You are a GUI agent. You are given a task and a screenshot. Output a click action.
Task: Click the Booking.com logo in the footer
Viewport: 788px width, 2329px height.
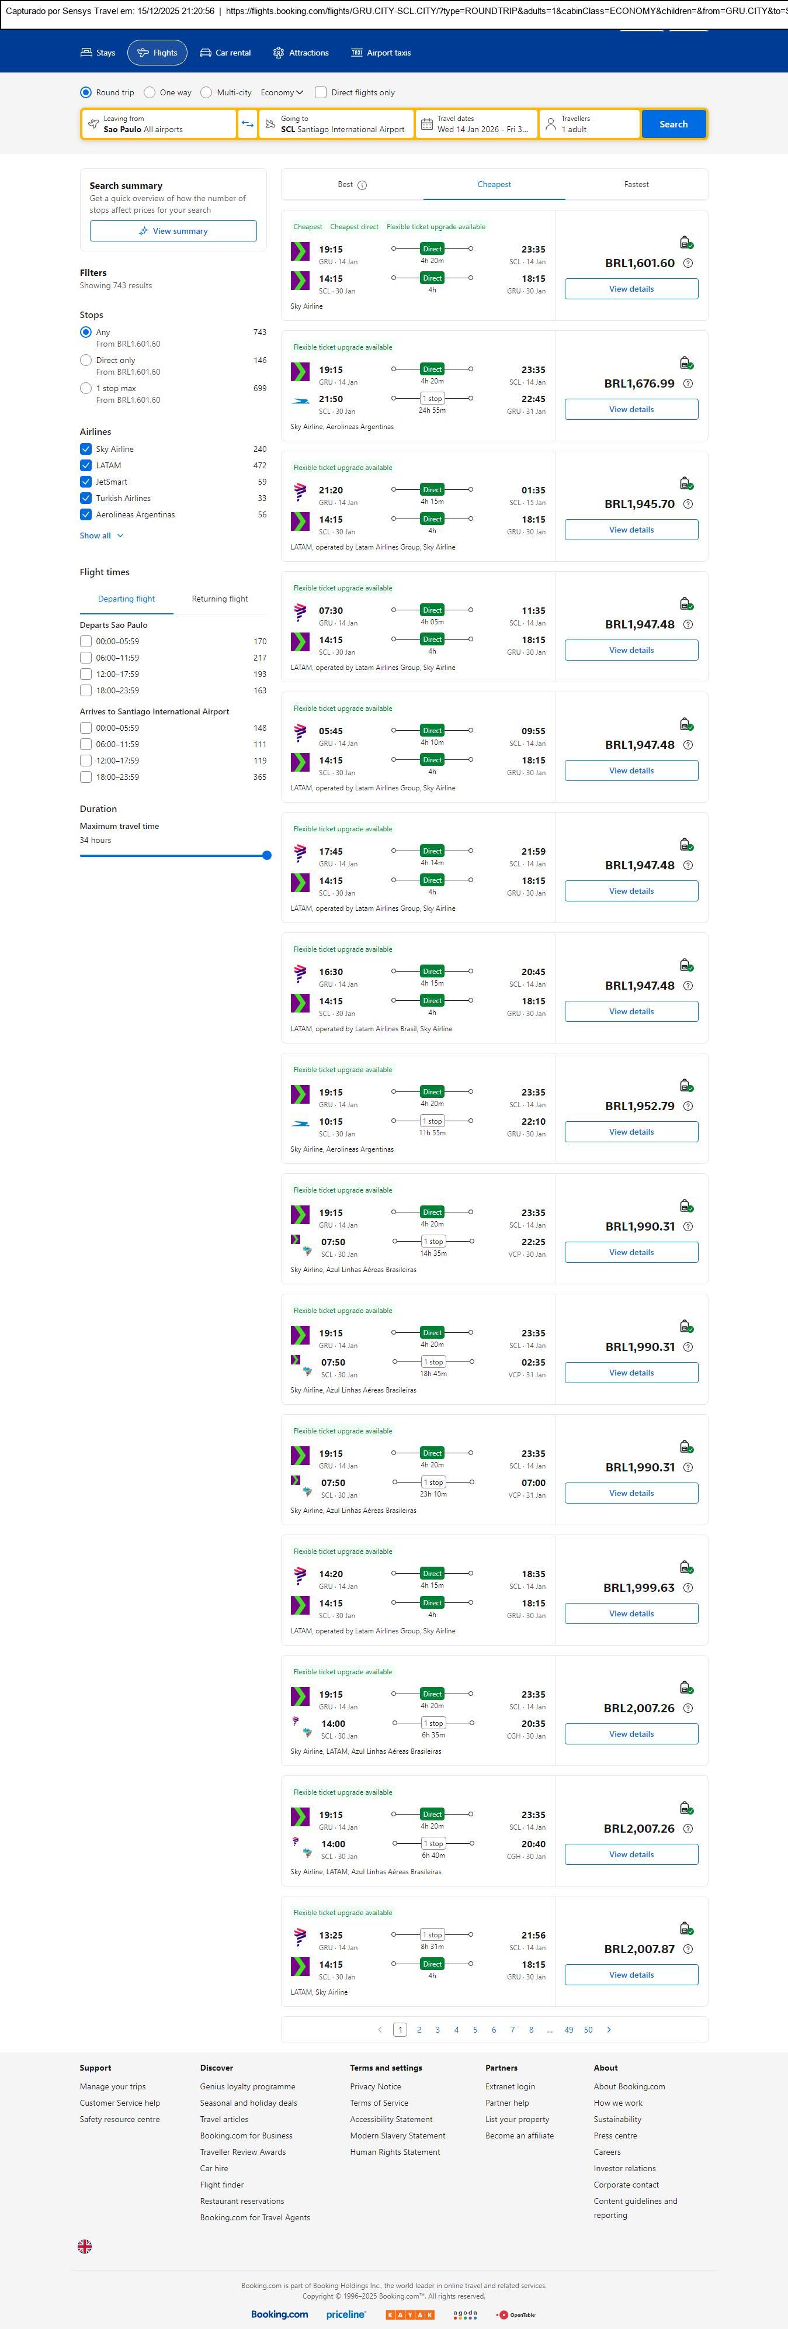279,2314
